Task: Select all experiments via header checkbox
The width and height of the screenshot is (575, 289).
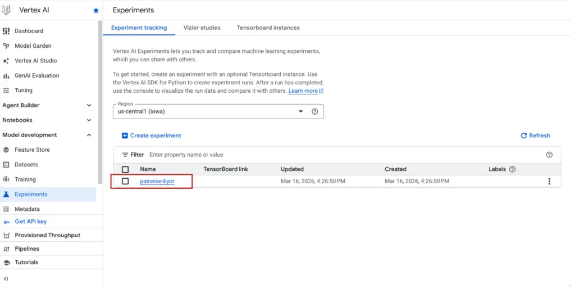Action: (x=125, y=169)
